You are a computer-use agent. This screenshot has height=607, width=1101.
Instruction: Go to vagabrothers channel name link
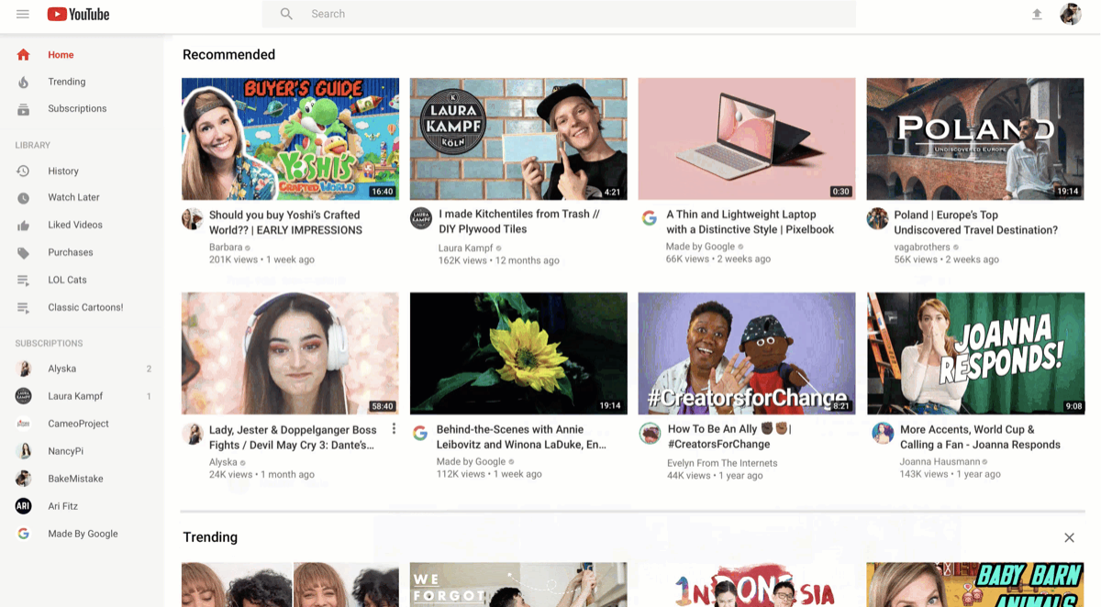(x=923, y=248)
